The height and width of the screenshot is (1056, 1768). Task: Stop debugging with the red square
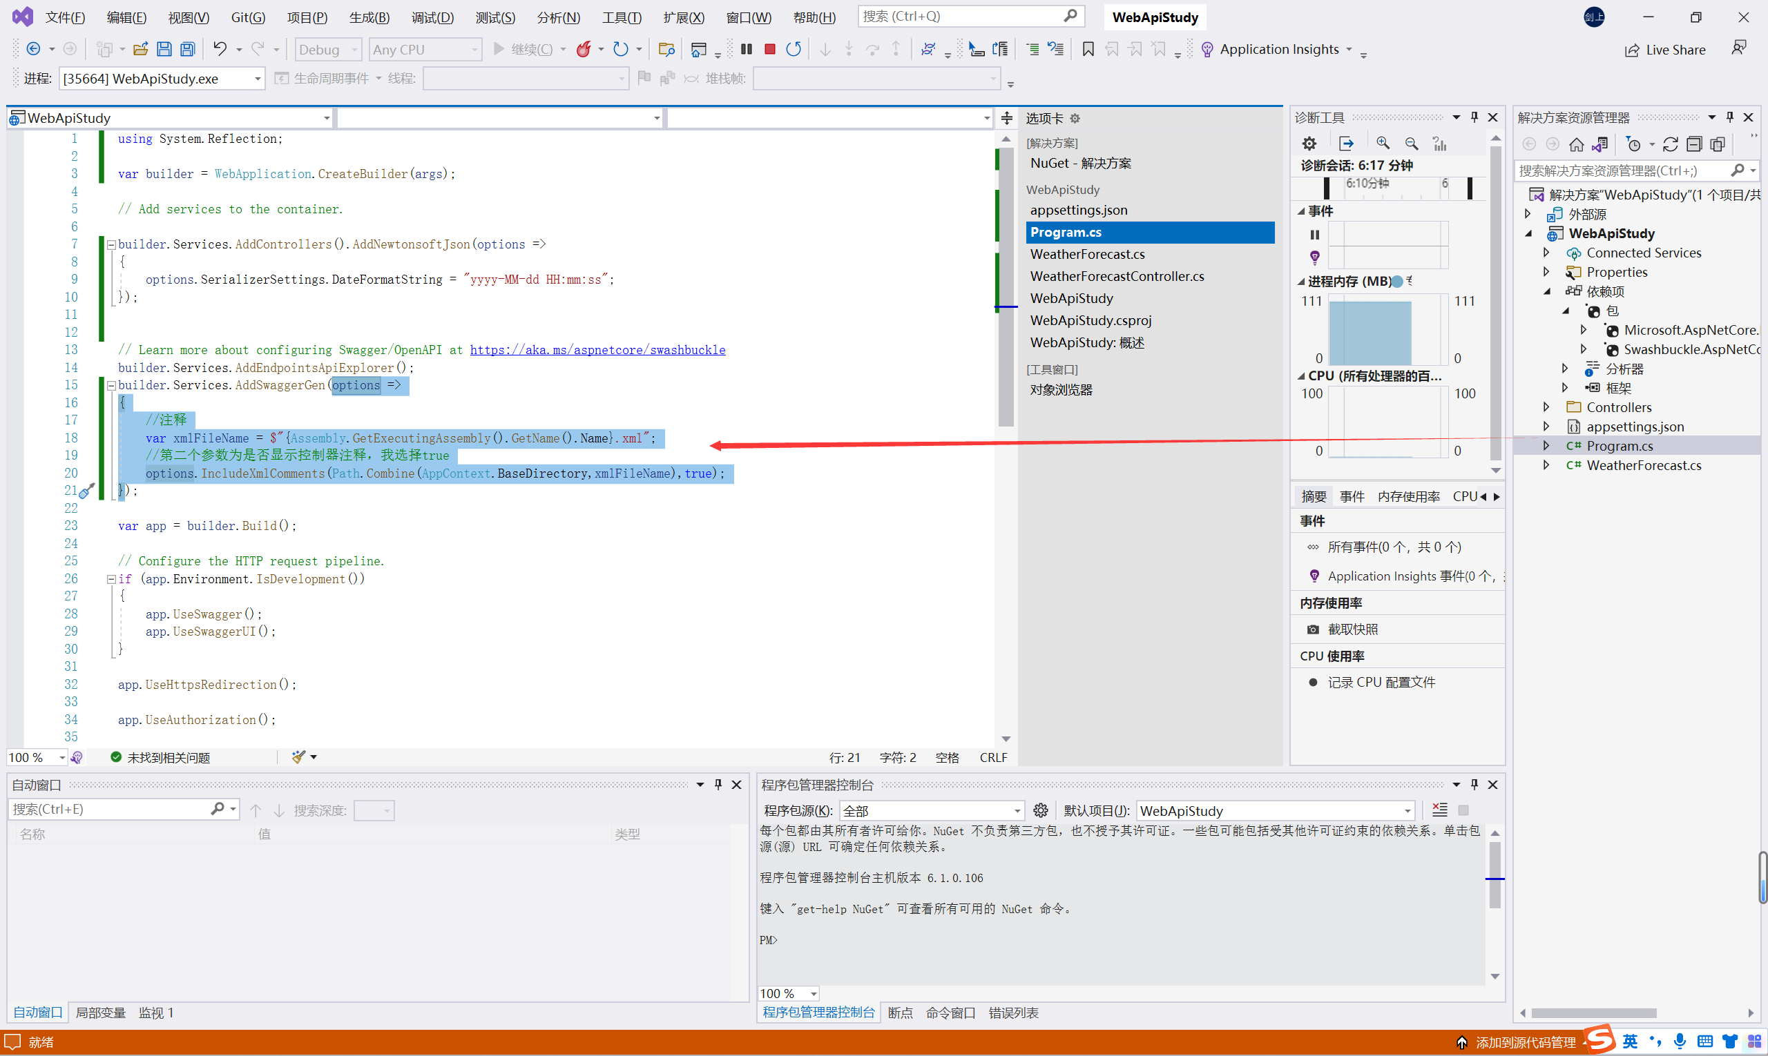(770, 49)
